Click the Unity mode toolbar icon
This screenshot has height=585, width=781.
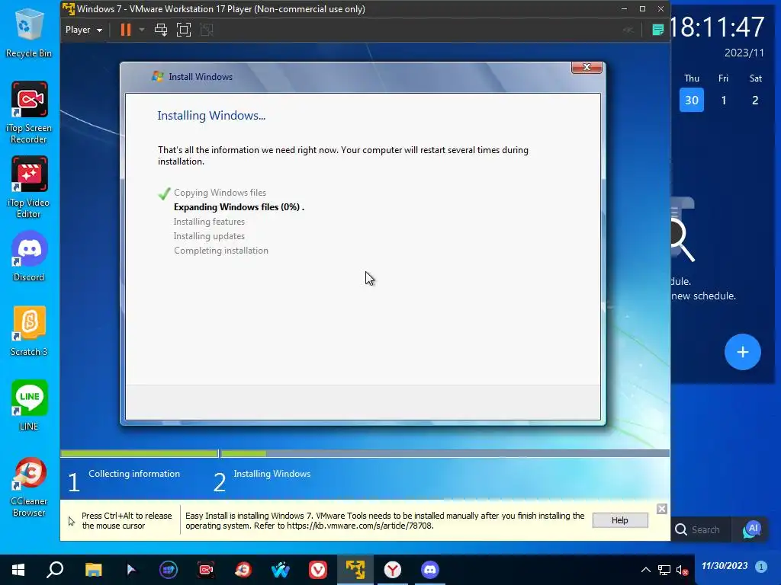point(207,30)
